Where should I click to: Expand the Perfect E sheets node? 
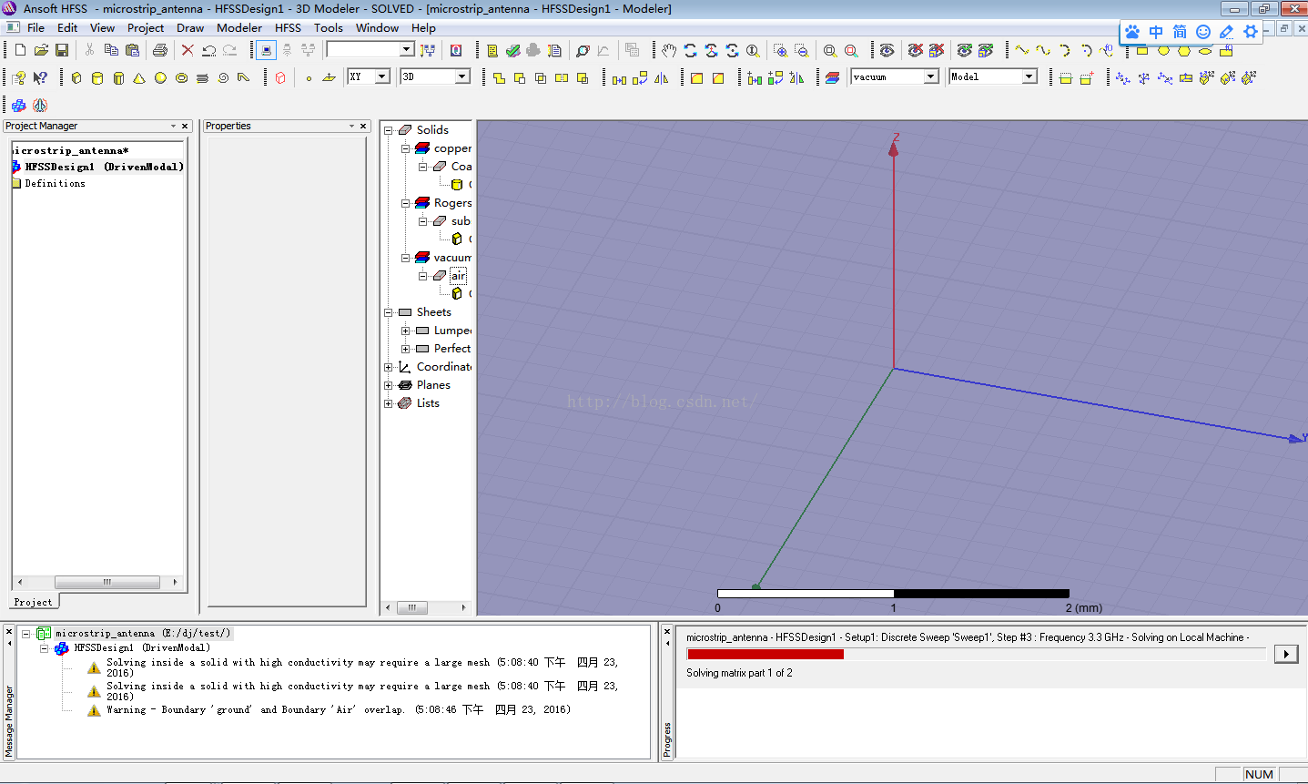point(406,349)
